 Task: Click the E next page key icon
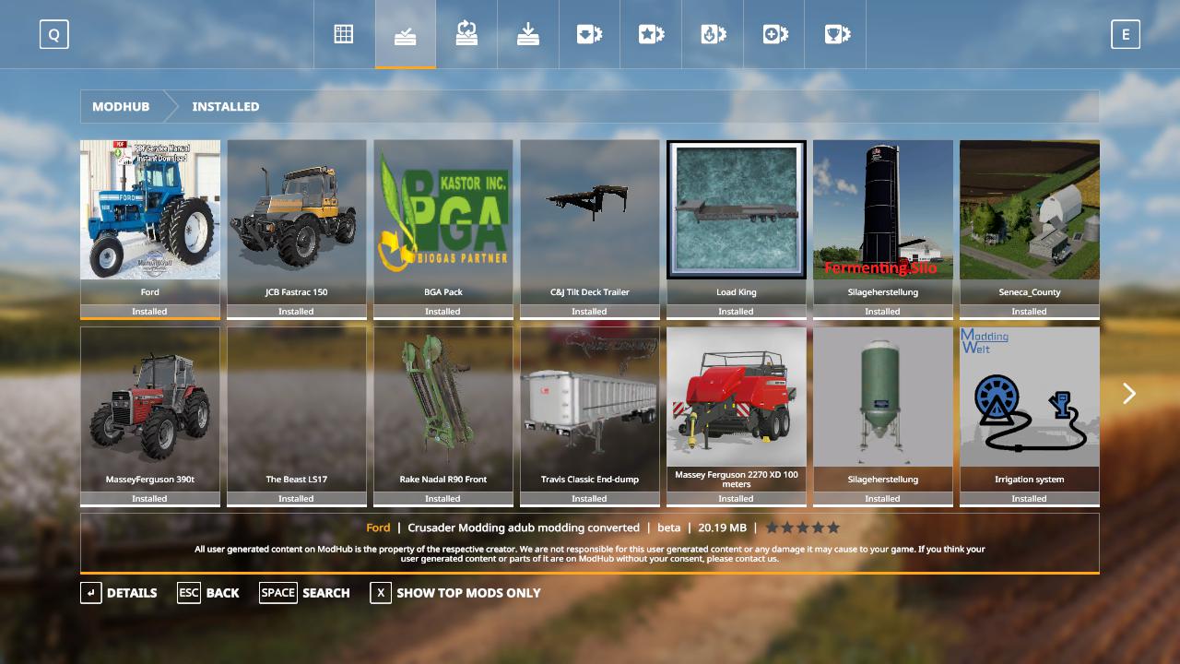point(1125,35)
